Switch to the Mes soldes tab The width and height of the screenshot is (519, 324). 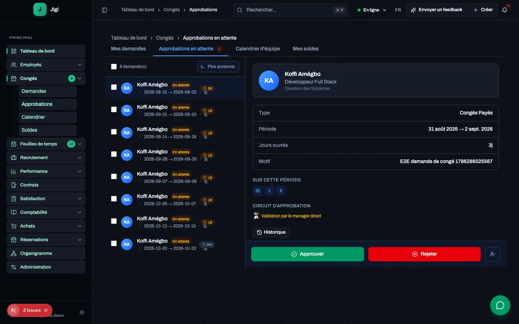[x=306, y=49]
